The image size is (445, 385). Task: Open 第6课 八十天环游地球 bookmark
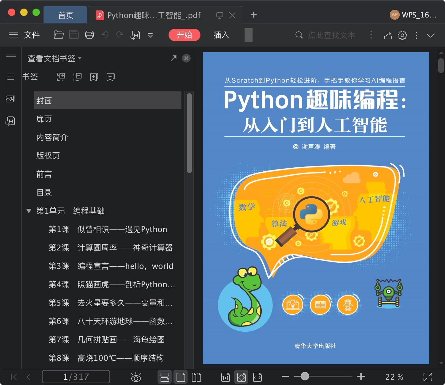[x=111, y=321]
